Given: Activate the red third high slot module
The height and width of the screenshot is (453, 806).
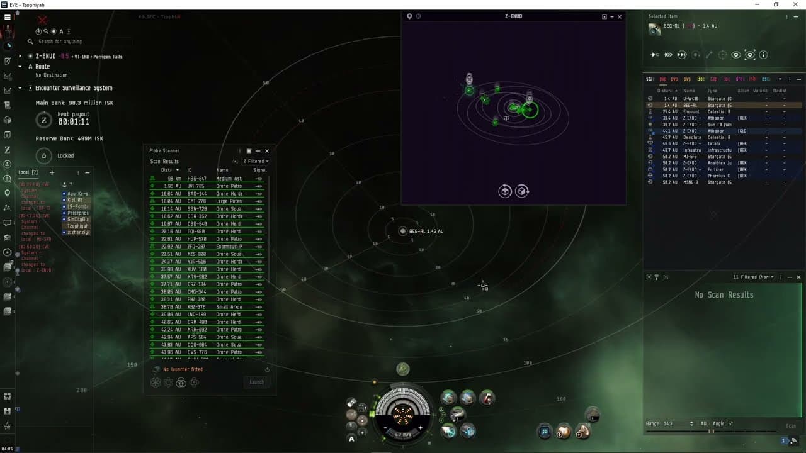Looking at the screenshot, I should click(487, 398).
